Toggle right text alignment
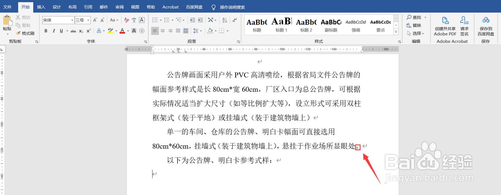The height and width of the screenshot is (195, 501). [170, 31]
